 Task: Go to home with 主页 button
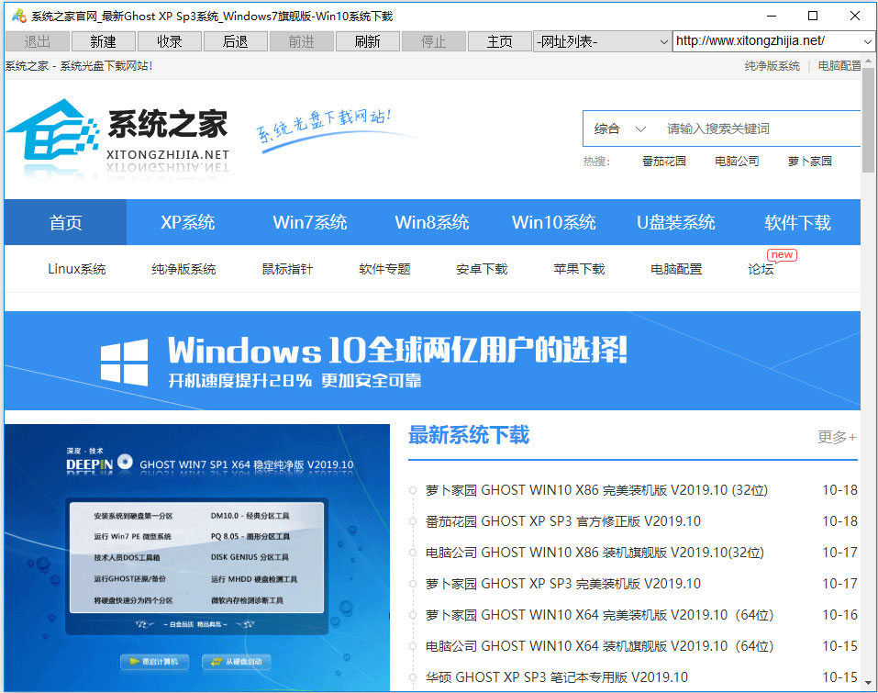click(499, 41)
